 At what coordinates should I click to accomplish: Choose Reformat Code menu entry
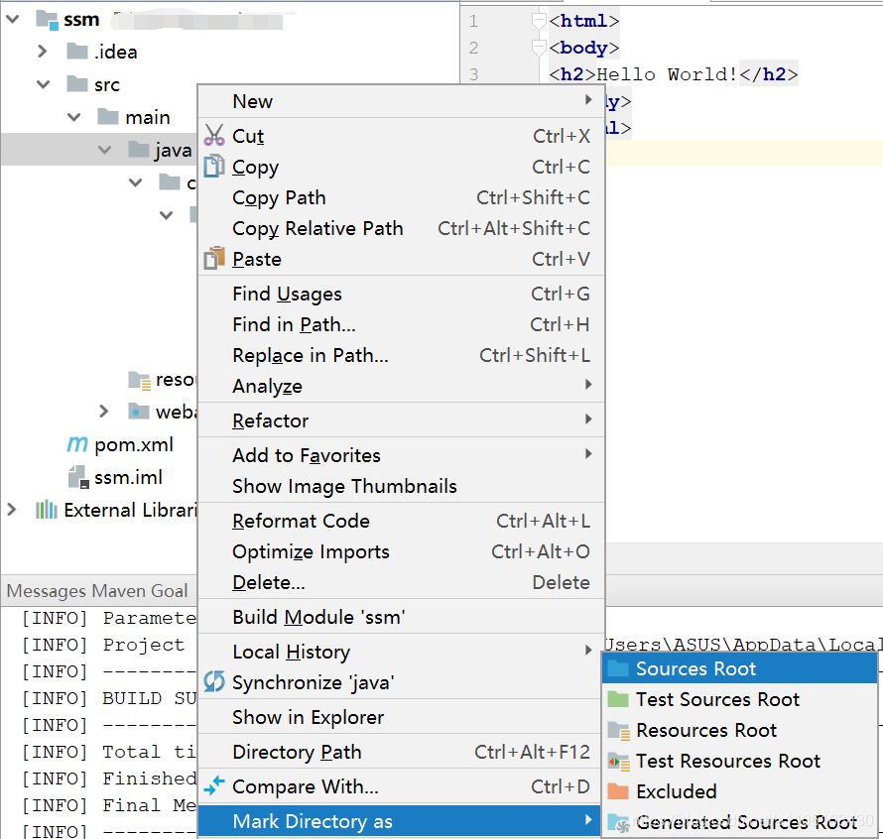tap(402, 521)
